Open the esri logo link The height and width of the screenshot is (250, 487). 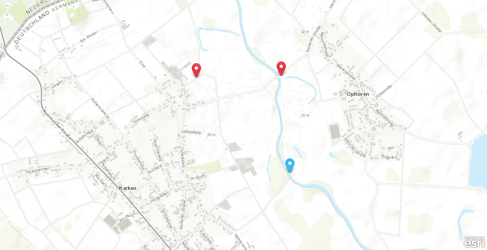474,242
